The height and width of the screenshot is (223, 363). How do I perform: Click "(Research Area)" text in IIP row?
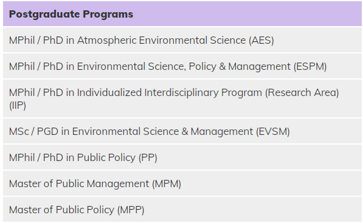pyautogui.click(x=302, y=92)
